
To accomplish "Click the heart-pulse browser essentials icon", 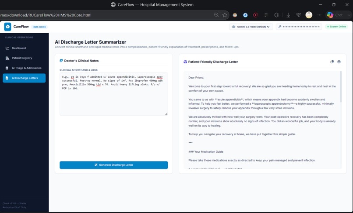I will (x=299, y=15).
